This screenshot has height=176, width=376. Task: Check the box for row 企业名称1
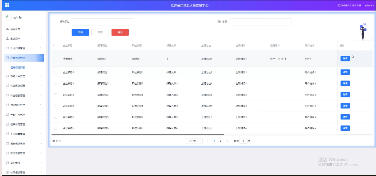click(55, 72)
